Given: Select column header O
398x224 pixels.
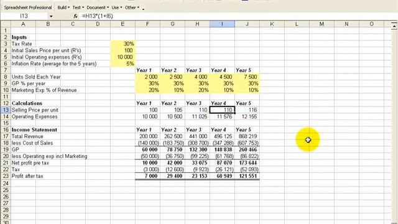Looking at the screenshot, I should click(371, 24).
